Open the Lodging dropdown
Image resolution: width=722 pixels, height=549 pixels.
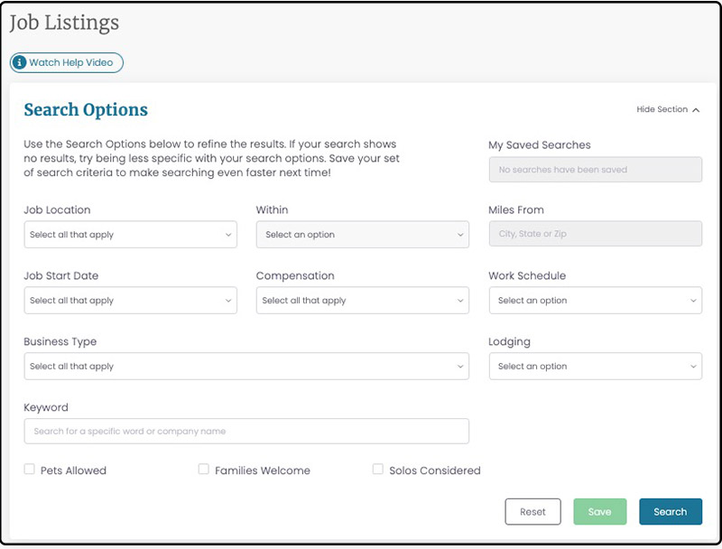(x=596, y=366)
